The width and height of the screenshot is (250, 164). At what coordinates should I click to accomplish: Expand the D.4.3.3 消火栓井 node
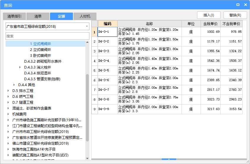coord(20,67)
